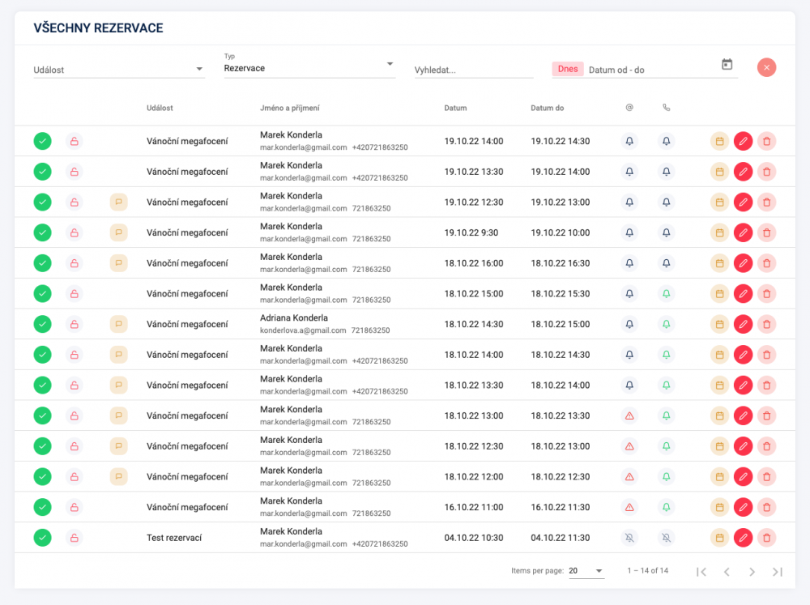Click email konderlova.a@gmail.com
The height and width of the screenshot is (605, 810).
coord(303,330)
